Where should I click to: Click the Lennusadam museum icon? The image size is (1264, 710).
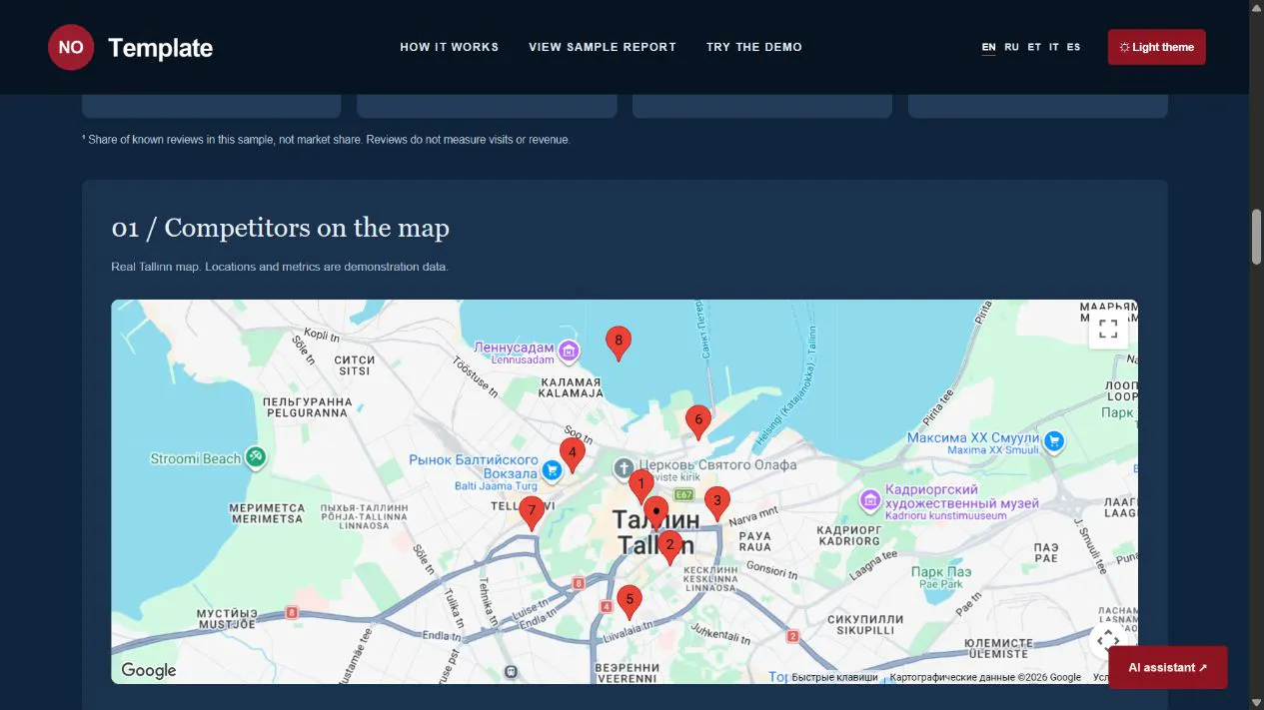(569, 351)
